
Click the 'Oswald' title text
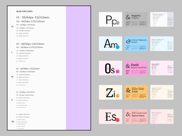click(135, 65)
